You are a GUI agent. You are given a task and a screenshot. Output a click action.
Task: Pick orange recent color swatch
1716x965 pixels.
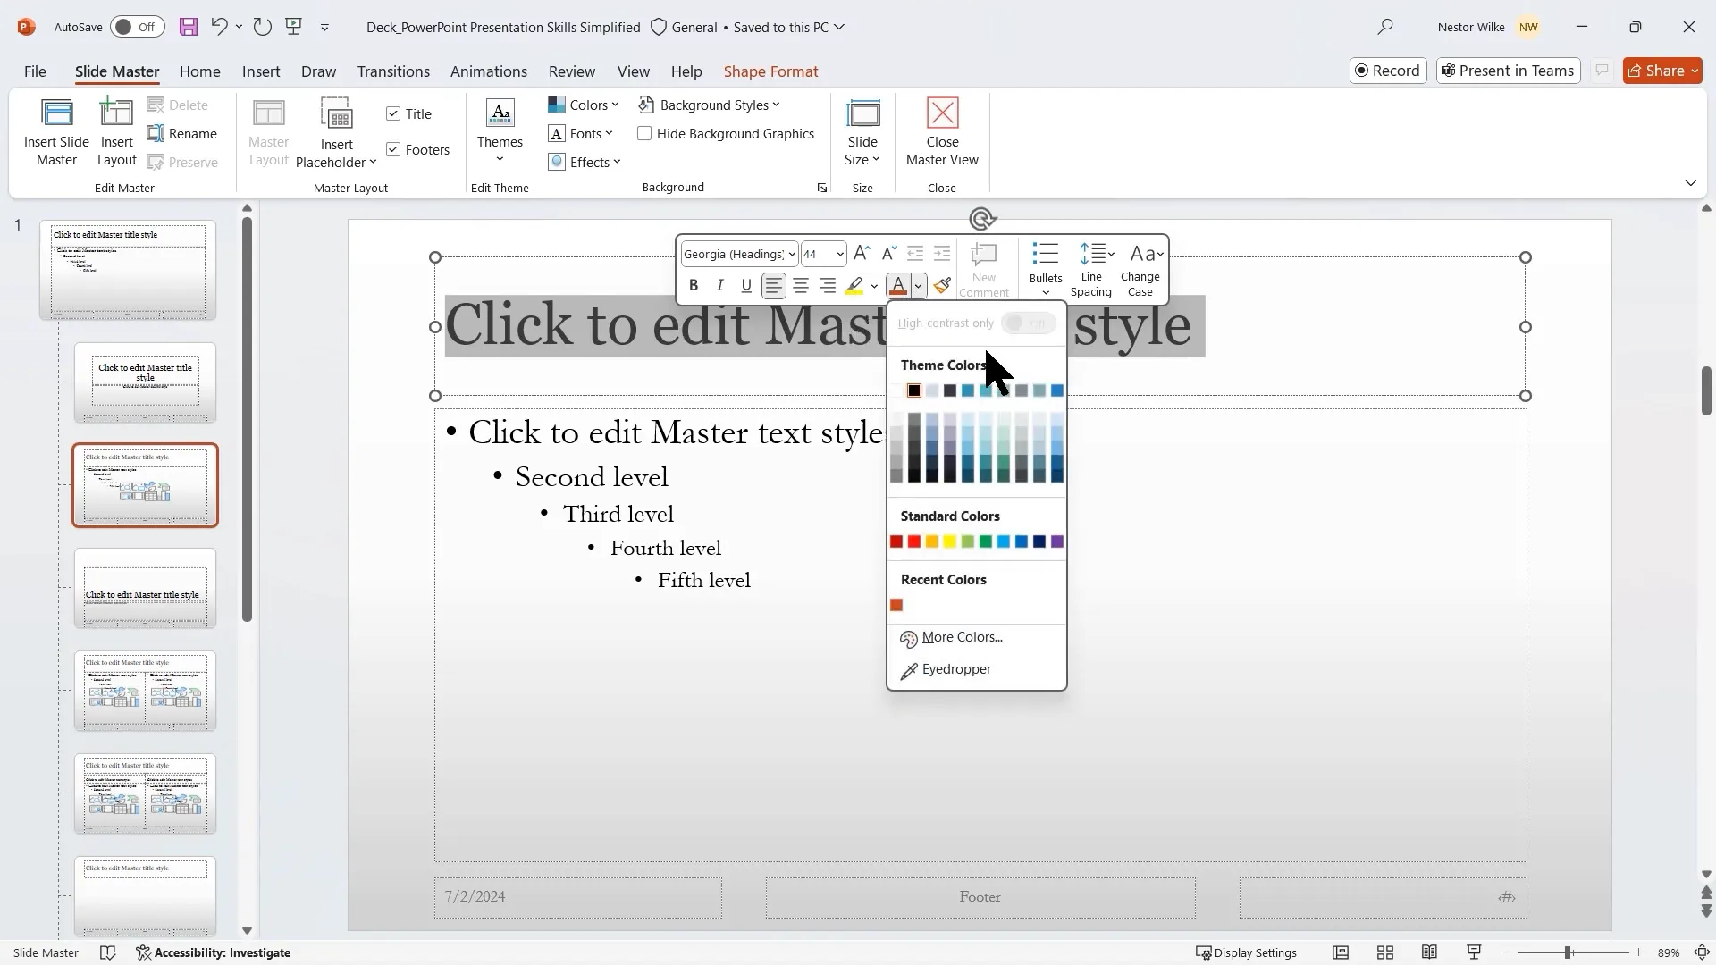(896, 605)
